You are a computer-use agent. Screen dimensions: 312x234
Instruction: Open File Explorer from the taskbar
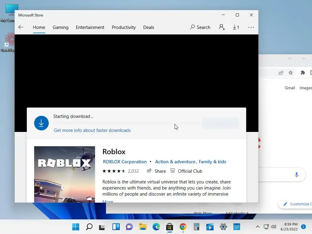143,227
